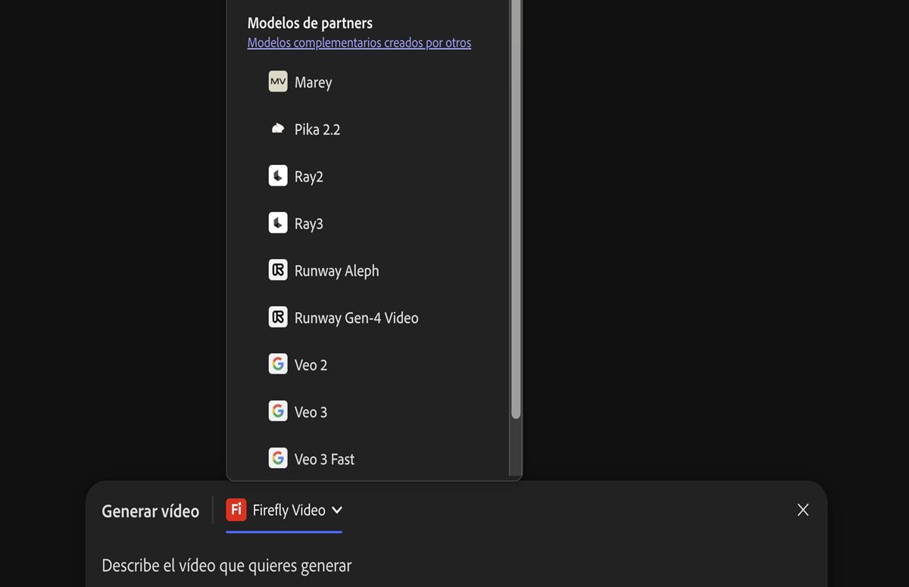The image size is (909, 587).
Task: Collapse the Firefly Video model dropdown chevron
Action: pyautogui.click(x=337, y=510)
